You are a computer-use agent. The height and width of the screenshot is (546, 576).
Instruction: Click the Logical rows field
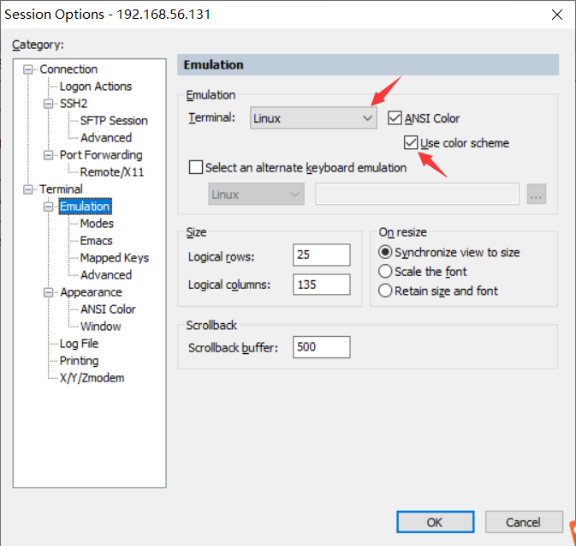[322, 255]
